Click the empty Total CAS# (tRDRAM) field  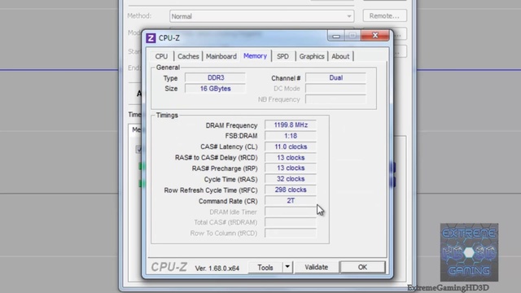(x=291, y=222)
